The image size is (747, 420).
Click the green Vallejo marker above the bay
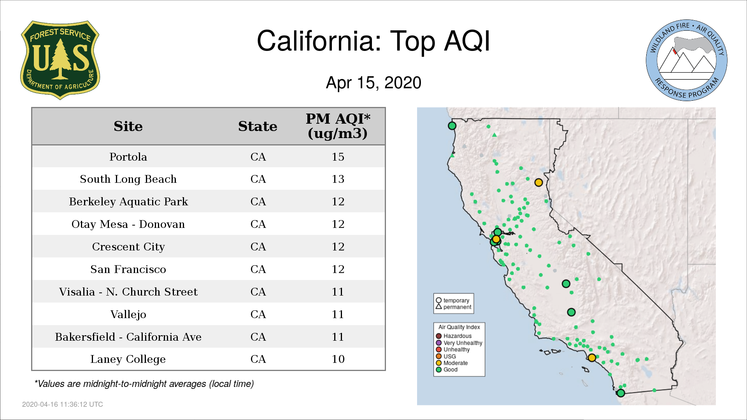tap(498, 232)
